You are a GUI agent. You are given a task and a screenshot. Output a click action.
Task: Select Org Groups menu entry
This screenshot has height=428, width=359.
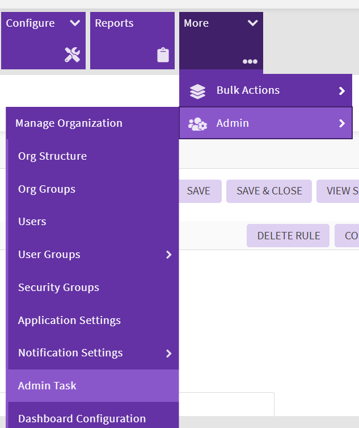coord(47,189)
